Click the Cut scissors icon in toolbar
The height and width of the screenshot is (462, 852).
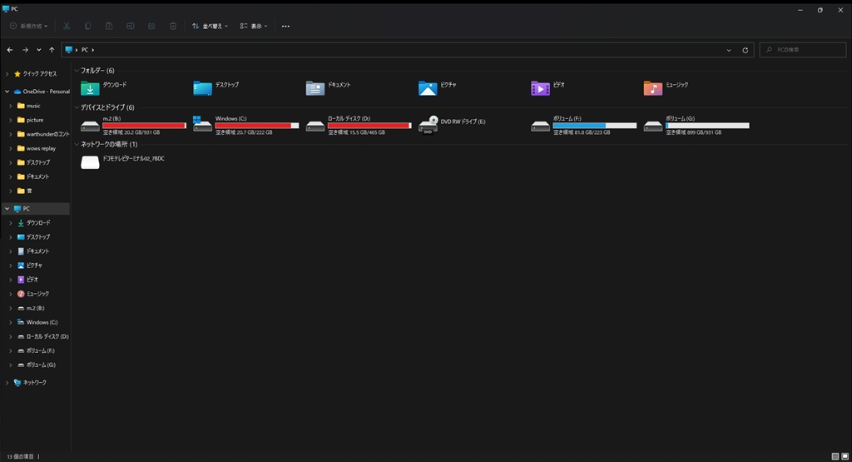pyautogui.click(x=67, y=26)
